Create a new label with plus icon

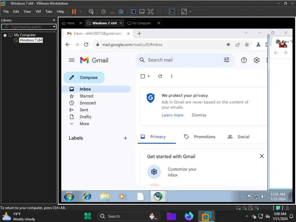(x=125, y=138)
